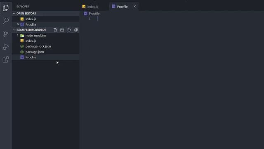This screenshot has width=264, height=149.
Task: Open the Explorer view in activity bar
Action: pyautogui.click(x=6, y=8)
